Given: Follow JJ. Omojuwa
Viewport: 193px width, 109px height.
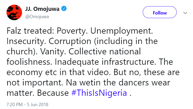Looking at the screenshot, I should coord(160,13).
